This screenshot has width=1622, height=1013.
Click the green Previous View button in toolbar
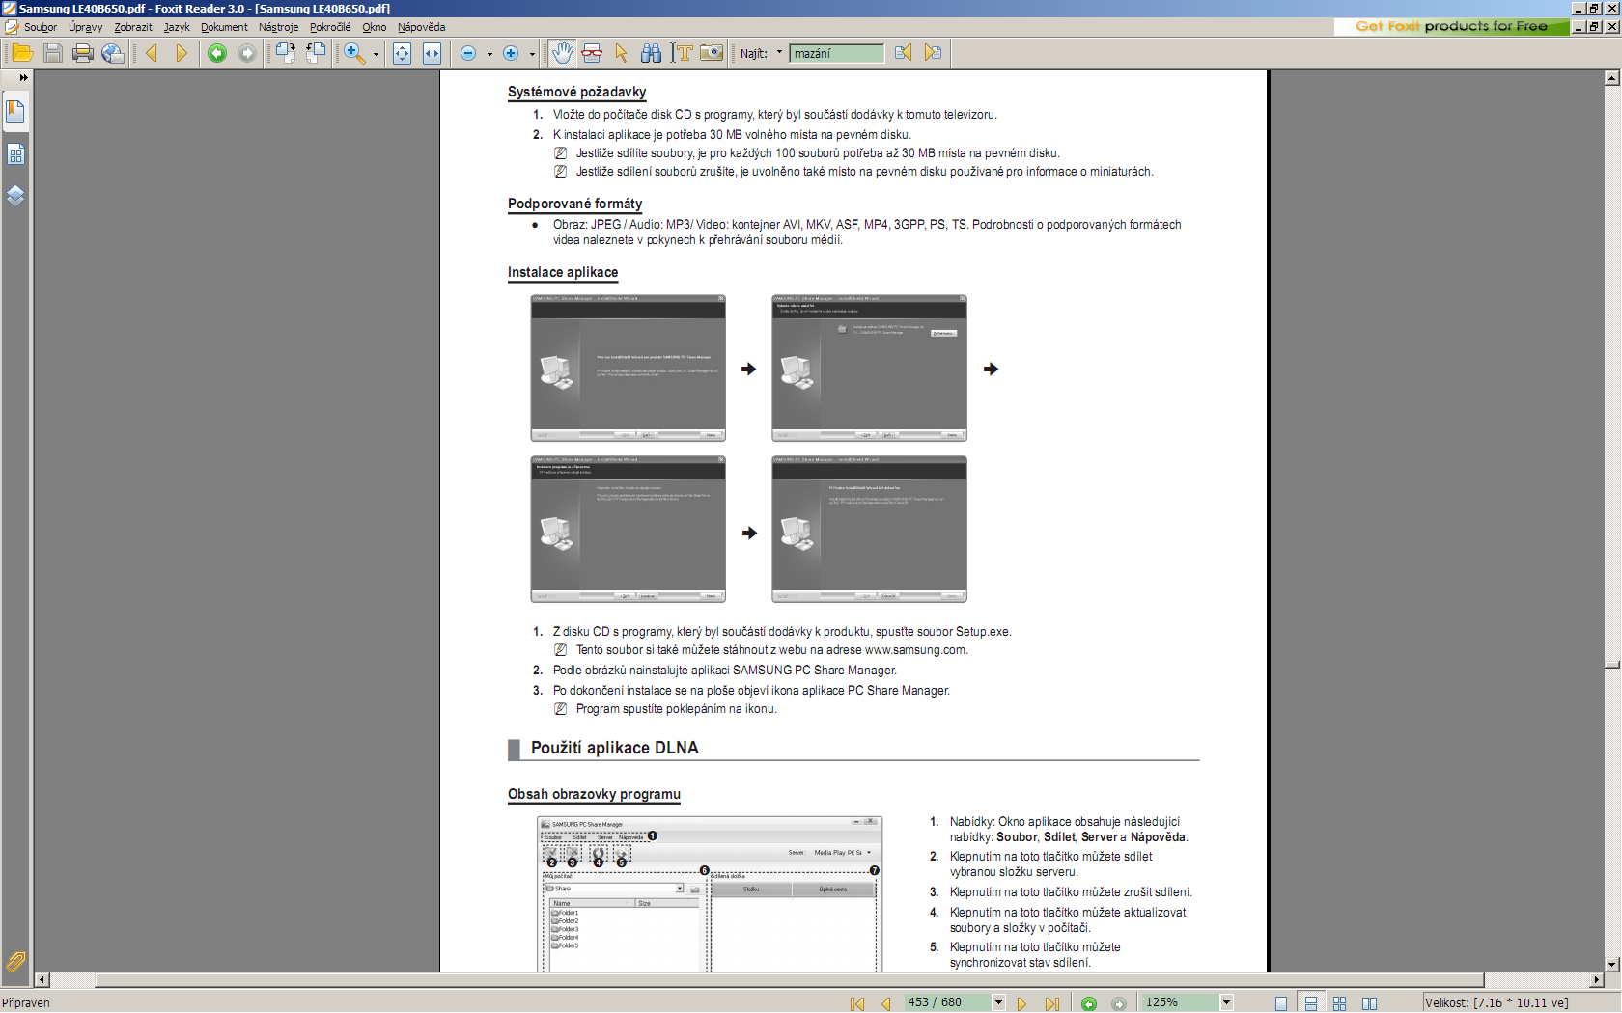click(x=217, y=53)
